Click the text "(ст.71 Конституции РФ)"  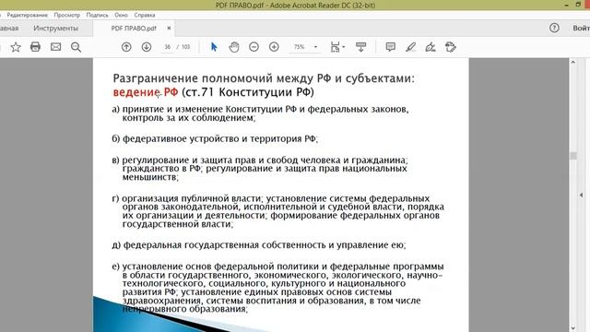click(x=248, y=92)
